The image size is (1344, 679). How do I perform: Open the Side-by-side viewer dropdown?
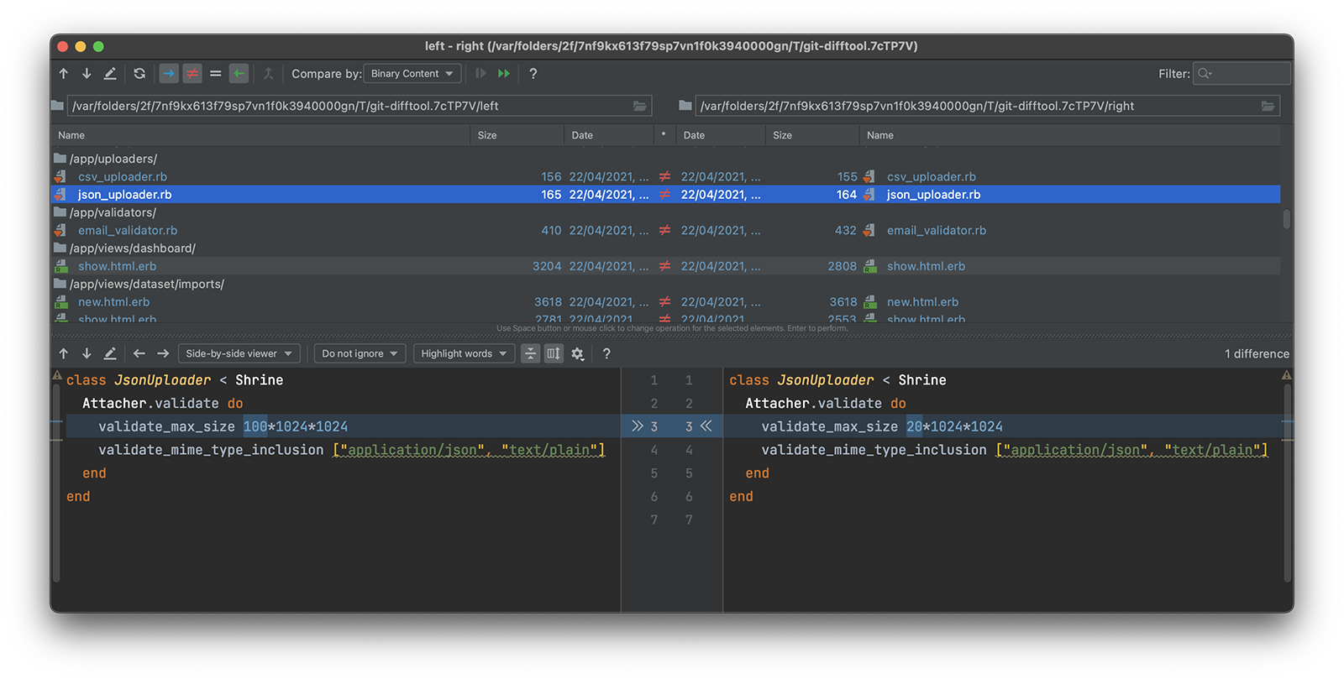(x=239, y=354)
